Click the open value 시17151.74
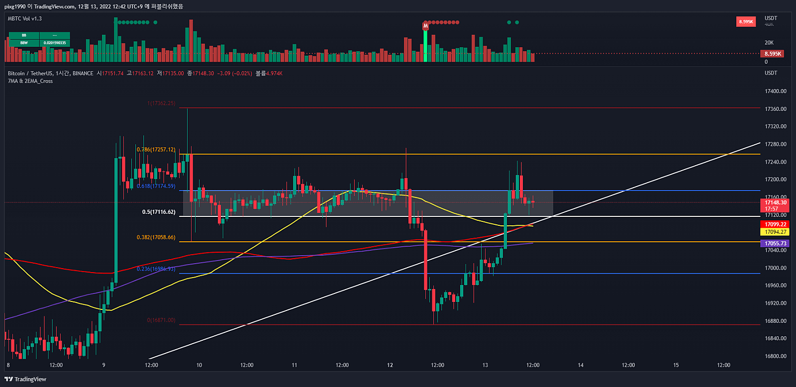 pyautogui.click(x=110, y=73)
